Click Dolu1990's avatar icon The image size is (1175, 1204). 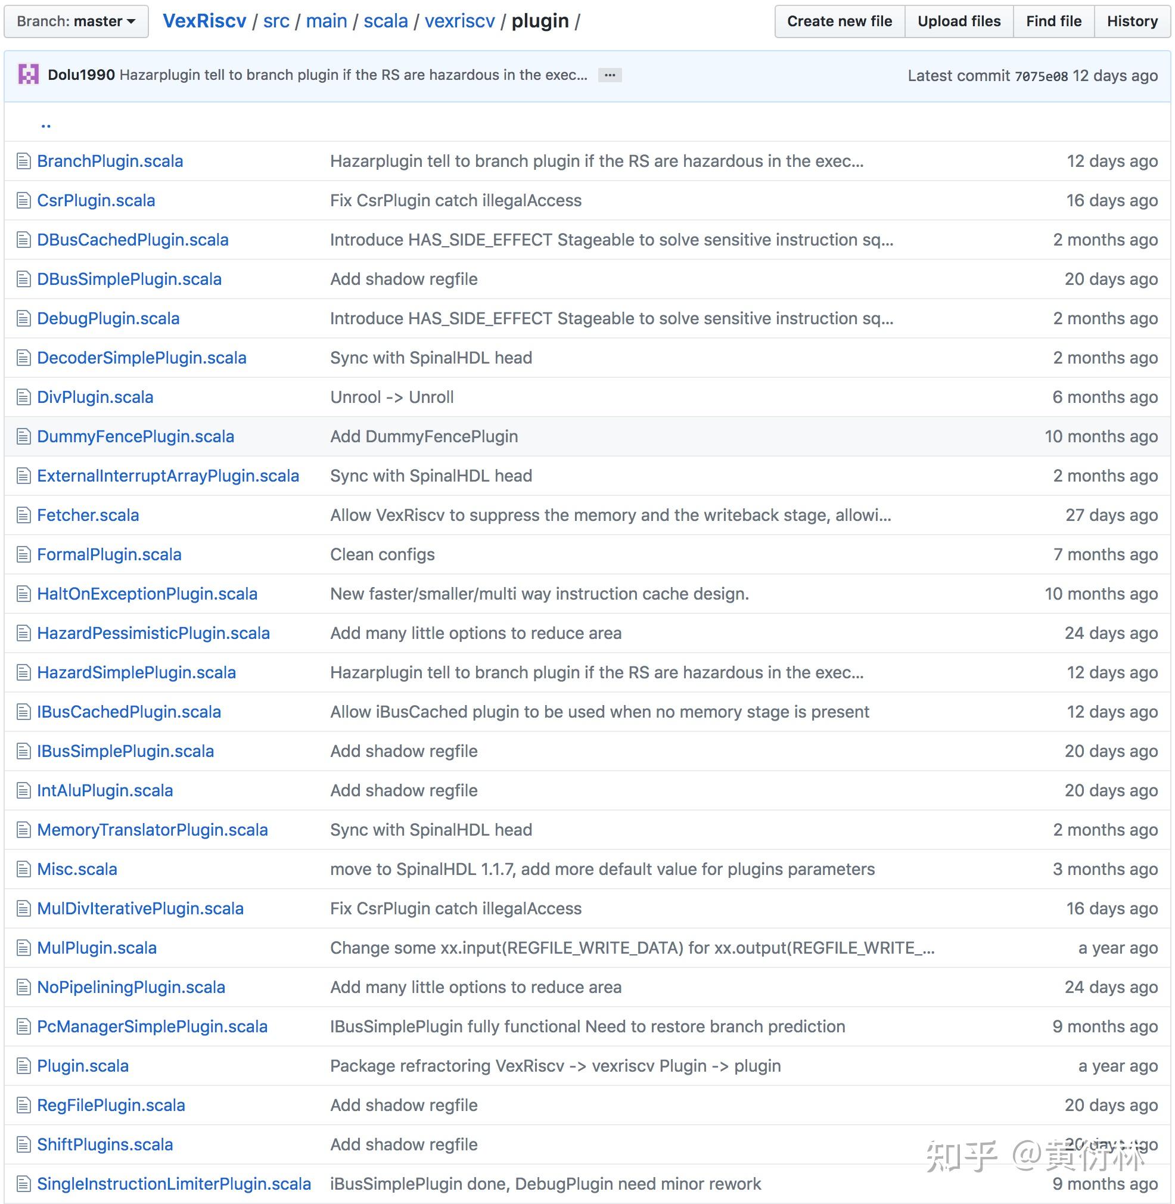coord(29,75)
